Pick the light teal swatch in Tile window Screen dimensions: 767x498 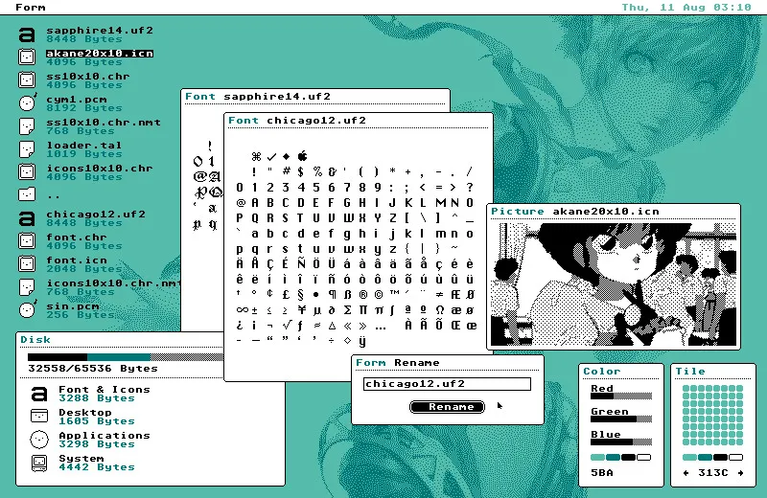point(689,458)
